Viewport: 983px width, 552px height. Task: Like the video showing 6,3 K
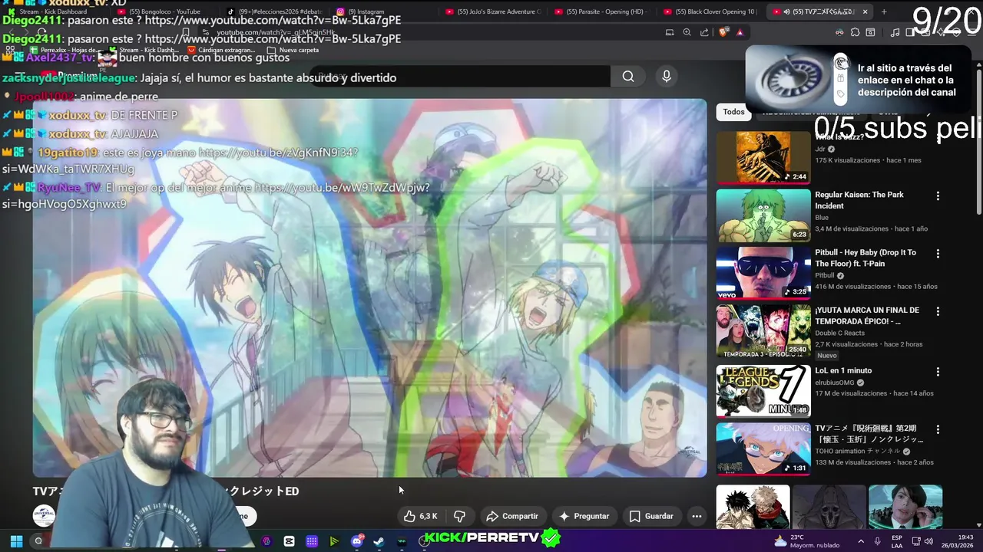coord(421,516)
